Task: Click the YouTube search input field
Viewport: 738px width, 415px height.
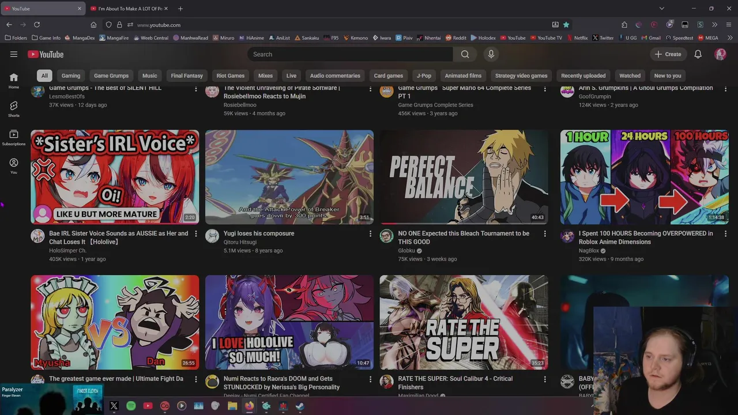Action: pos(350,54)
